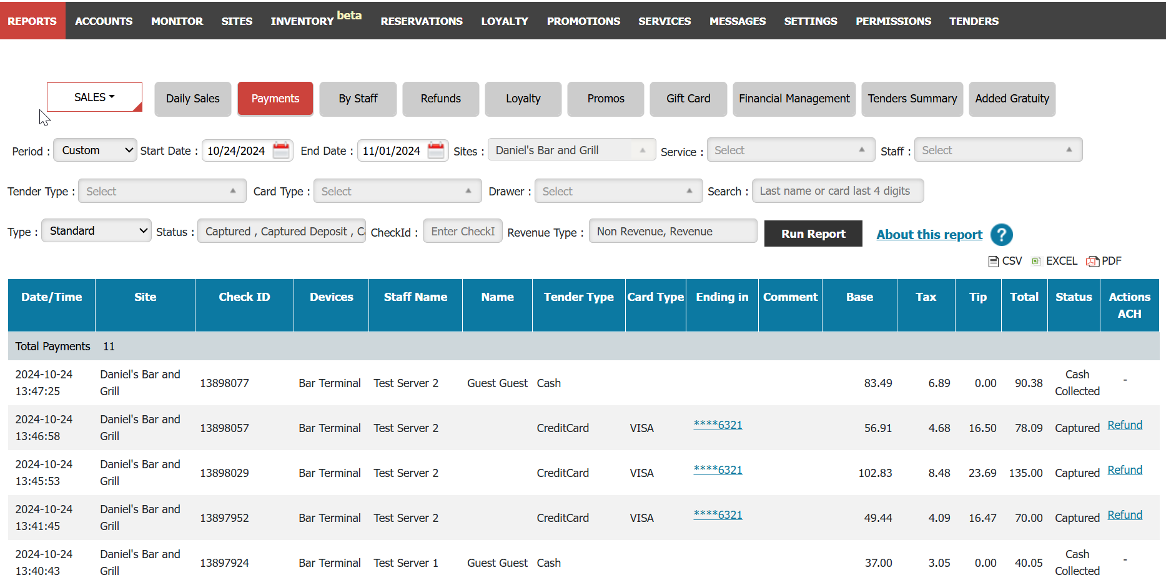Expand the Tender Type select box
This screenshot has width=1166, height=580.
[162, 192]
